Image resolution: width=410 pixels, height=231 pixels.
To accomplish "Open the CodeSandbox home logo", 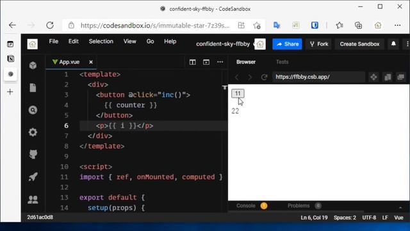I will pyautogui.click(x=33, y=44).
